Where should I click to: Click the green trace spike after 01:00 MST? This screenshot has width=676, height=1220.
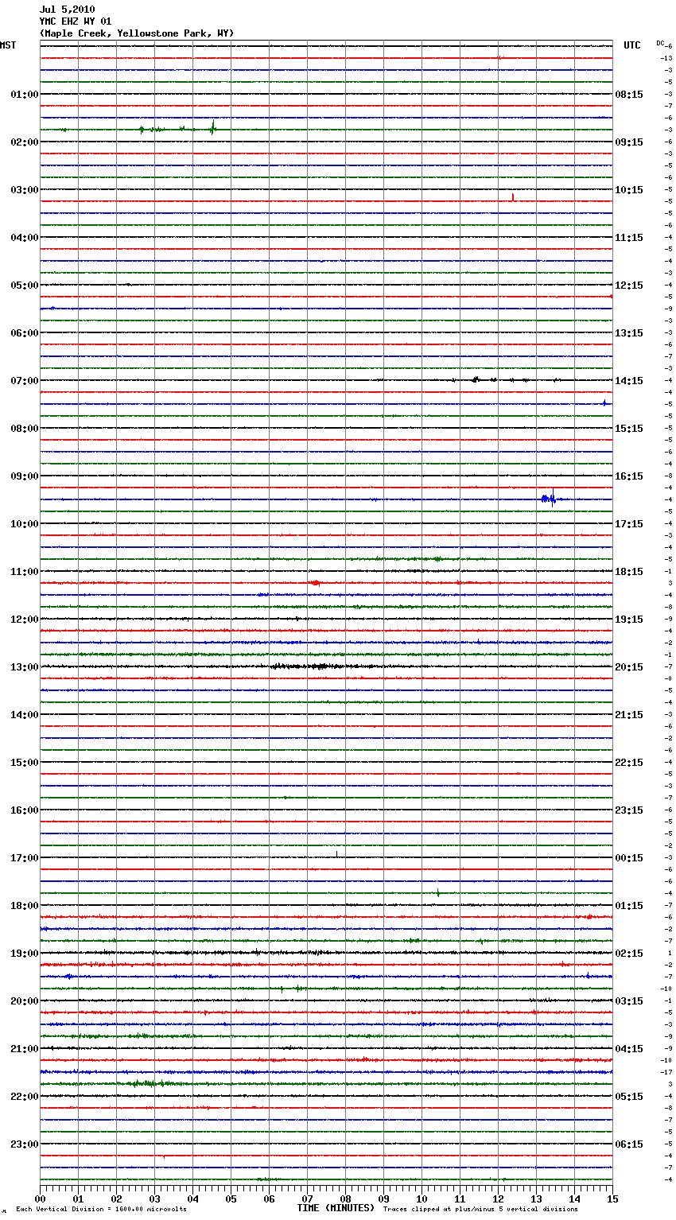point(213,127)
